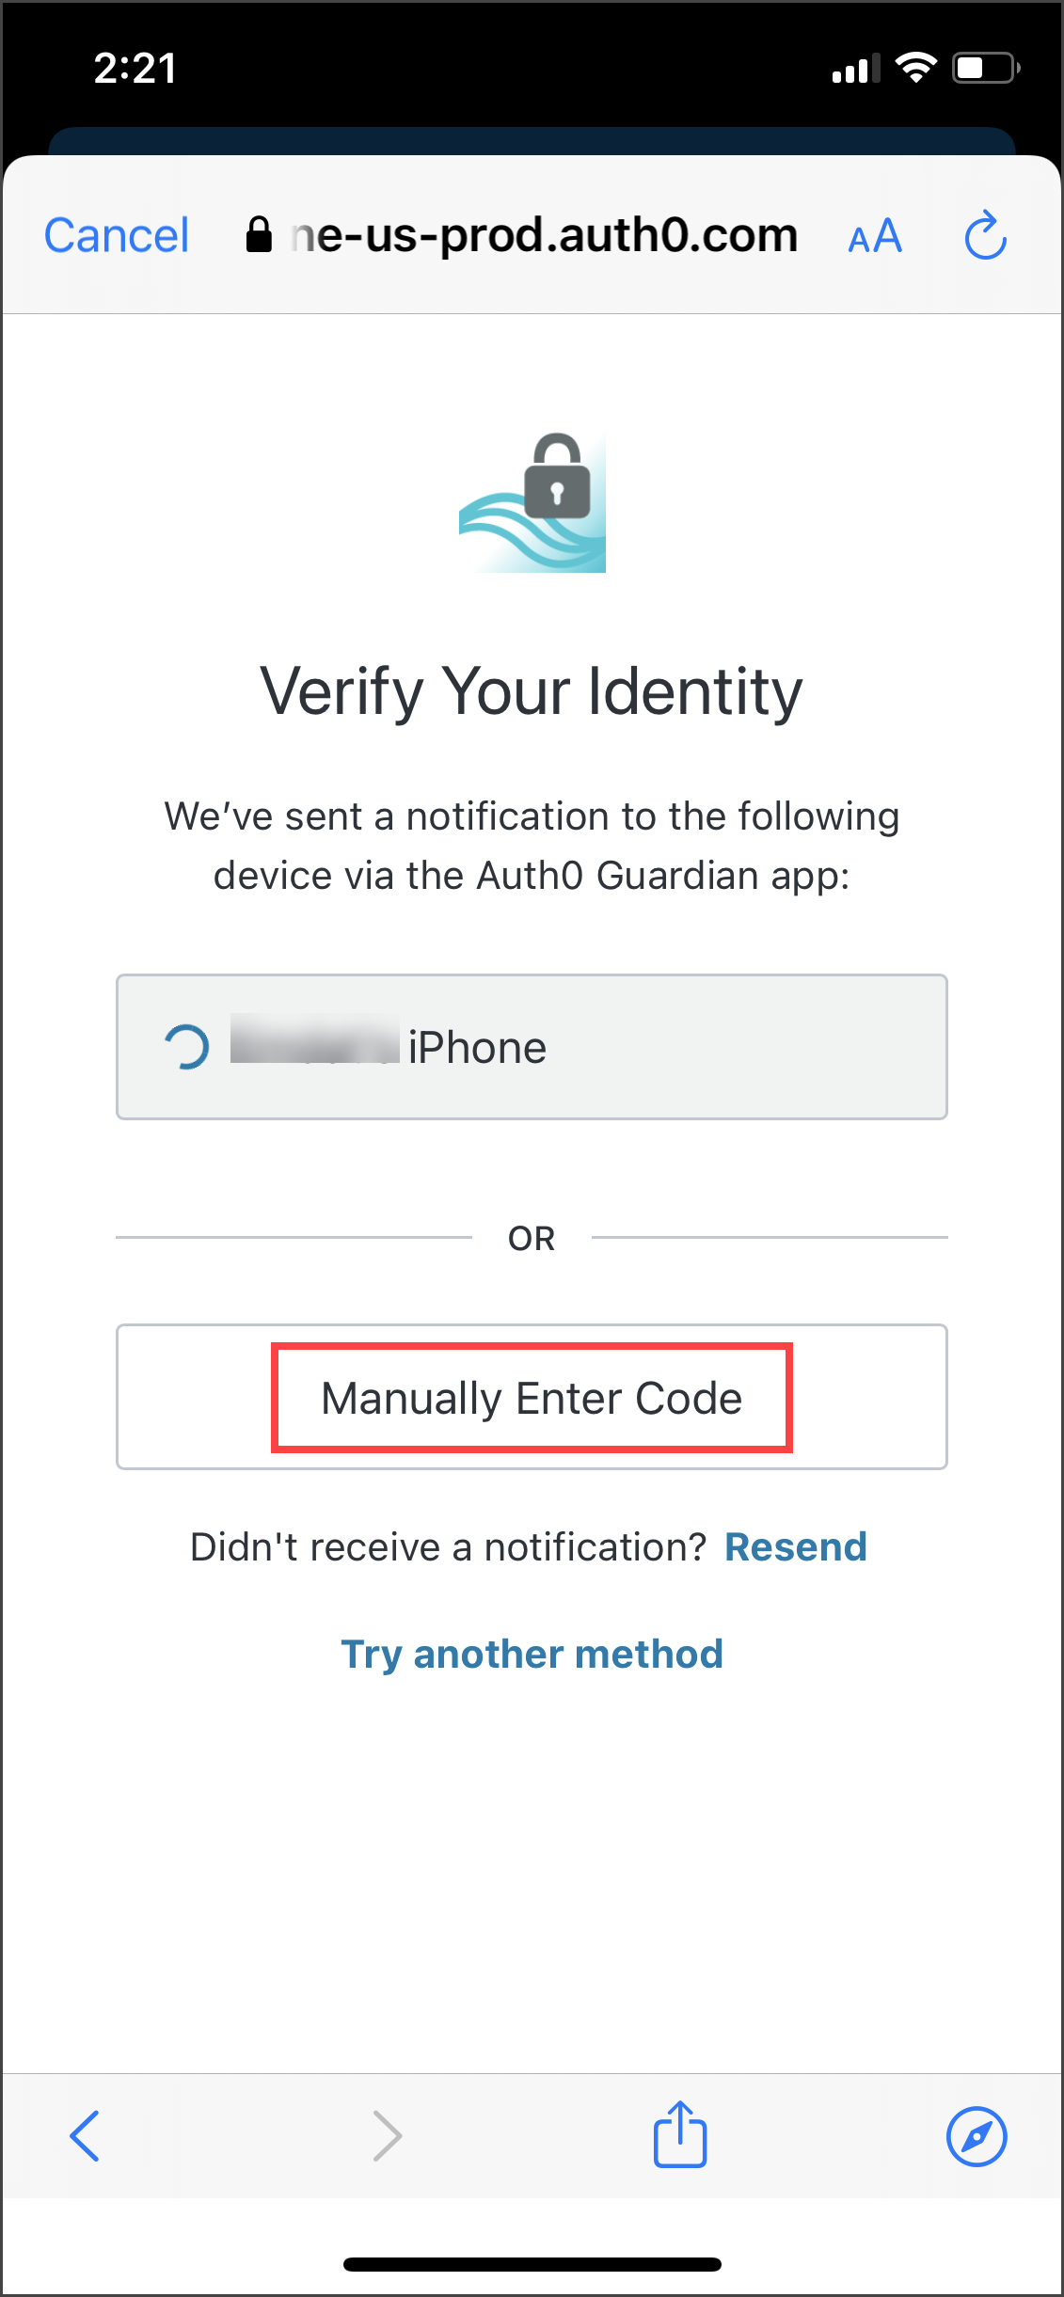
Task: Click the lock and waves logo image
Action: (533, 502)
